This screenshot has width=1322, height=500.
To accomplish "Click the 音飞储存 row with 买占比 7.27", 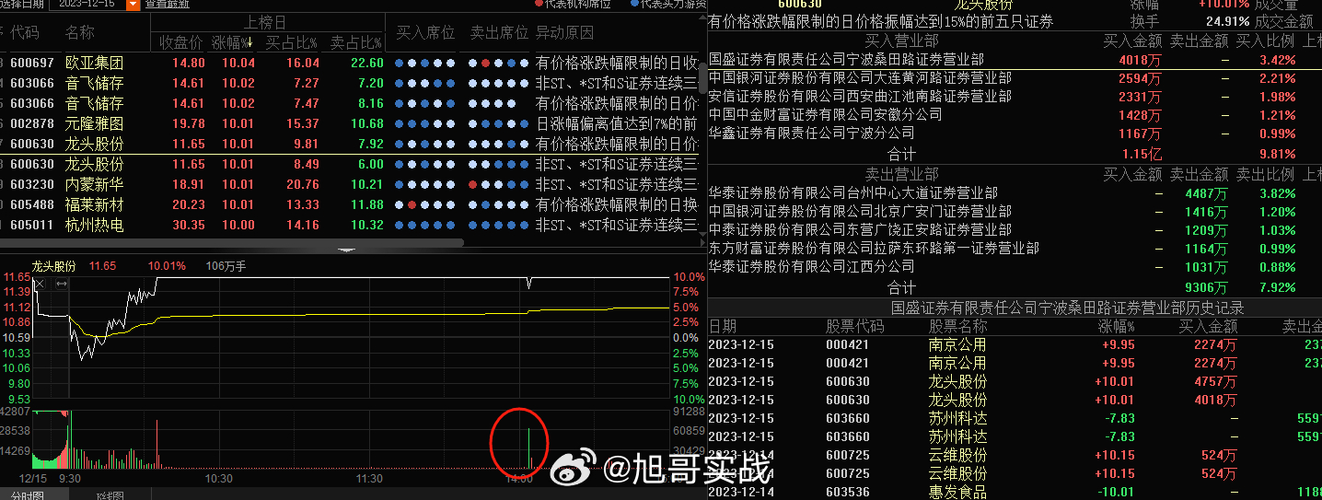I will (x=350, y=84).
